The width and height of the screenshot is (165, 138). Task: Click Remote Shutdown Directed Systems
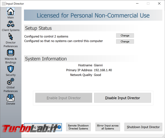tap(78, 127)
